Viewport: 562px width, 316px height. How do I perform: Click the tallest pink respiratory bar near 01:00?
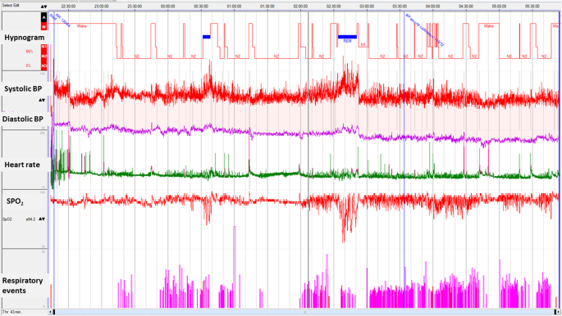point(235,267)
